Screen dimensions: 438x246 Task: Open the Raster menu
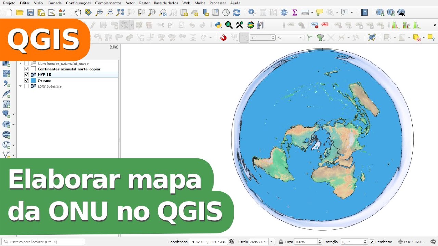click(144, 3)
